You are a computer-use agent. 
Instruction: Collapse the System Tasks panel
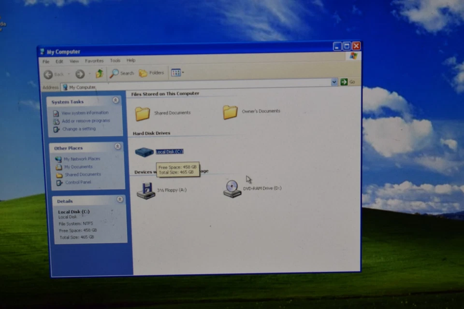116,100
